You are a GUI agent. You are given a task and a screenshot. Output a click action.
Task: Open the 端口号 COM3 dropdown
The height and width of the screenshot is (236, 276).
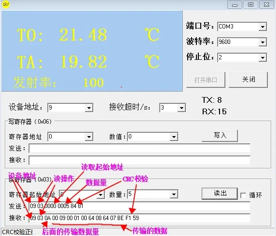(x=262, y=27)
